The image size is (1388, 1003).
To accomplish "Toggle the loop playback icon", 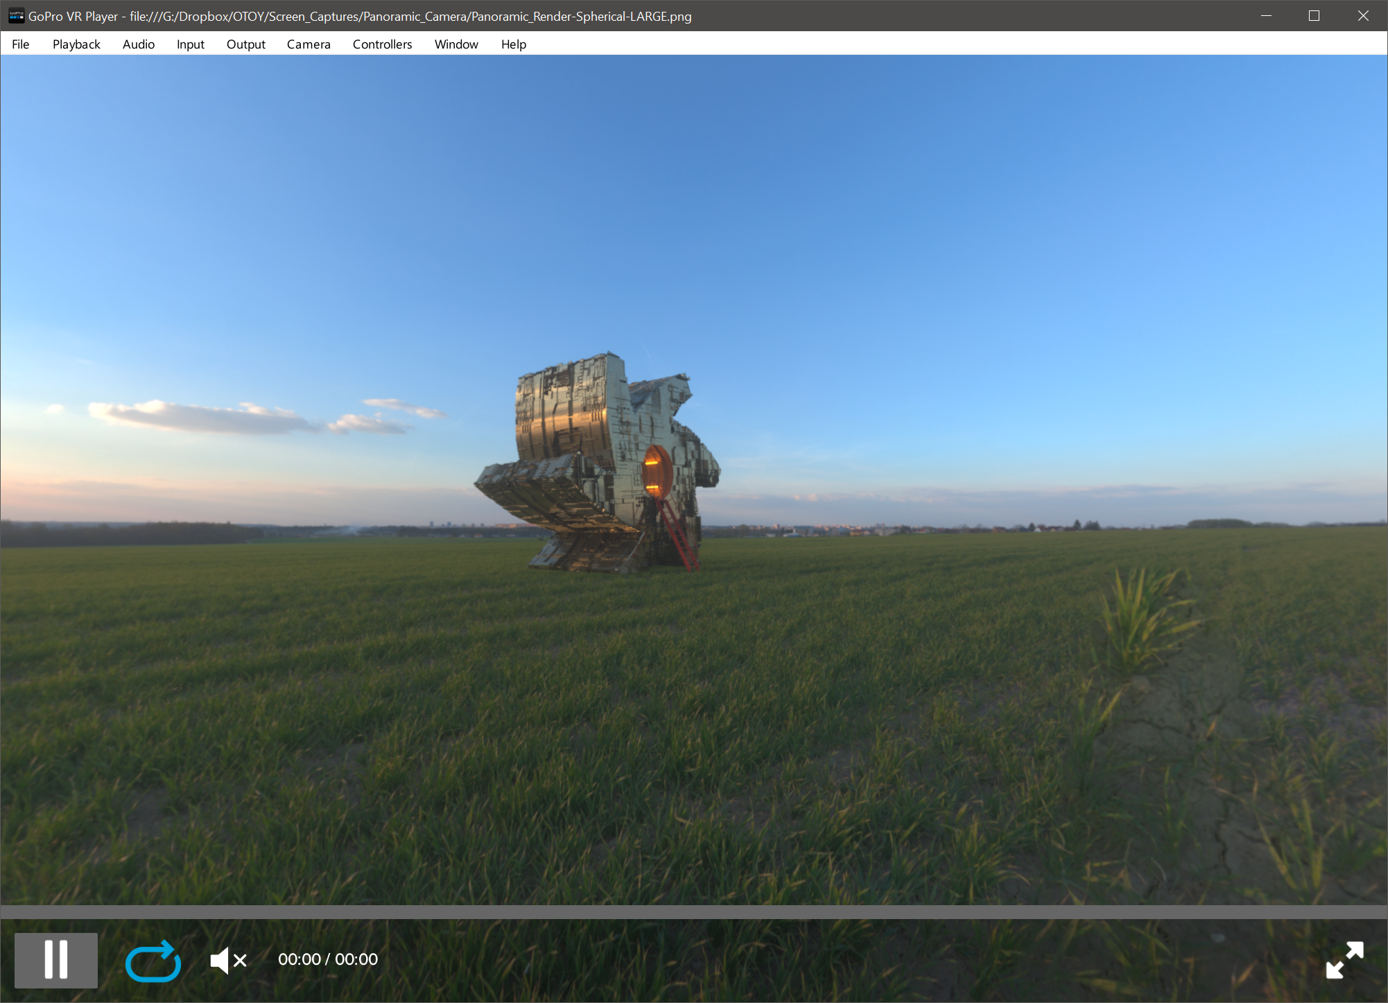I will pyautogui.click(x=153, y=961).
